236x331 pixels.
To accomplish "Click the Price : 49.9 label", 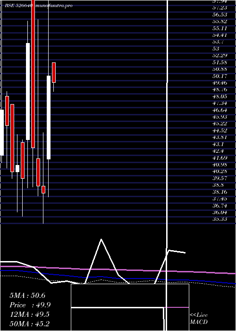I will pos(30,305).
